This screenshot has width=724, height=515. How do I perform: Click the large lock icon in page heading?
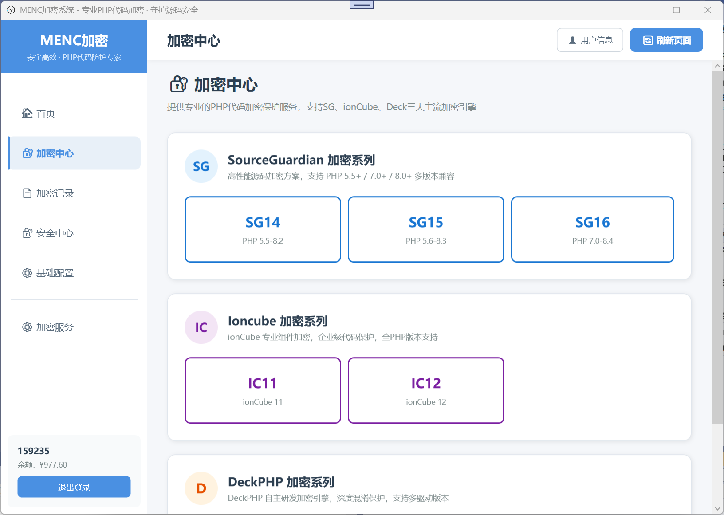(x=179, y=84)
